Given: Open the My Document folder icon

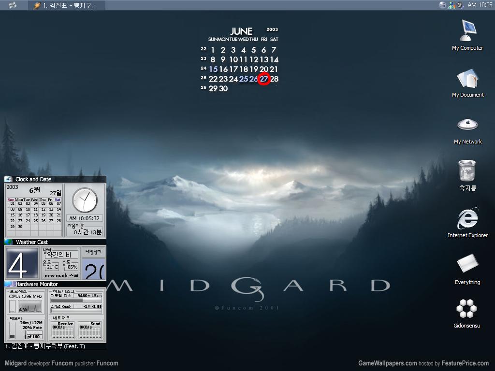Looking at the screenshot, I should click(x=467, y=79).
